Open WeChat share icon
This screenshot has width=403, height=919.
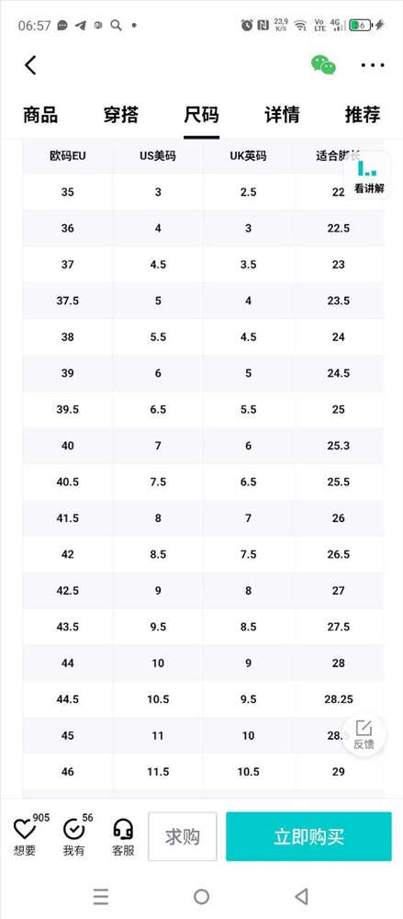323,64
